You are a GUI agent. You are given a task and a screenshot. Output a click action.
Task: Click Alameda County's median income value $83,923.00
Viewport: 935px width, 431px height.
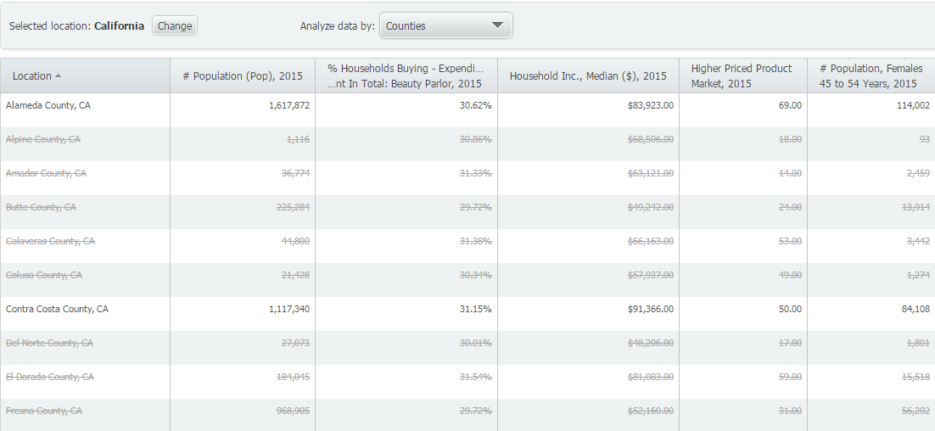(645, 105)
